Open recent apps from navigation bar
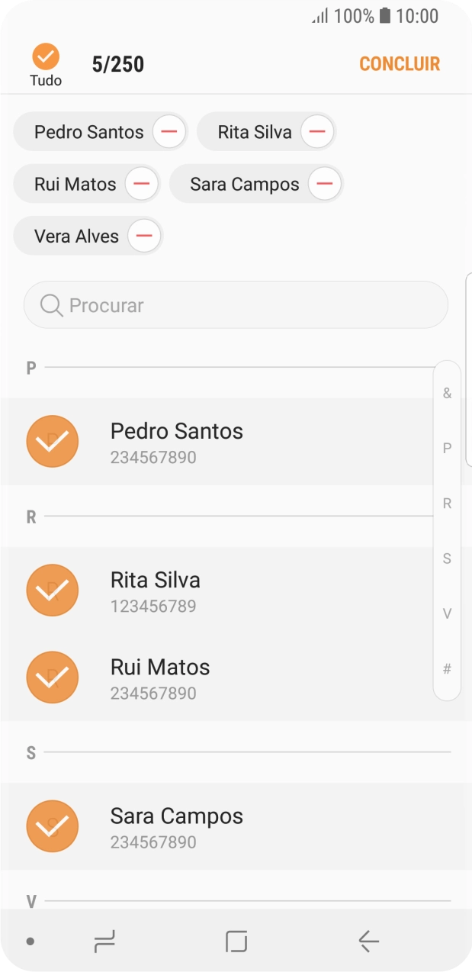 [x=104, y=941]
